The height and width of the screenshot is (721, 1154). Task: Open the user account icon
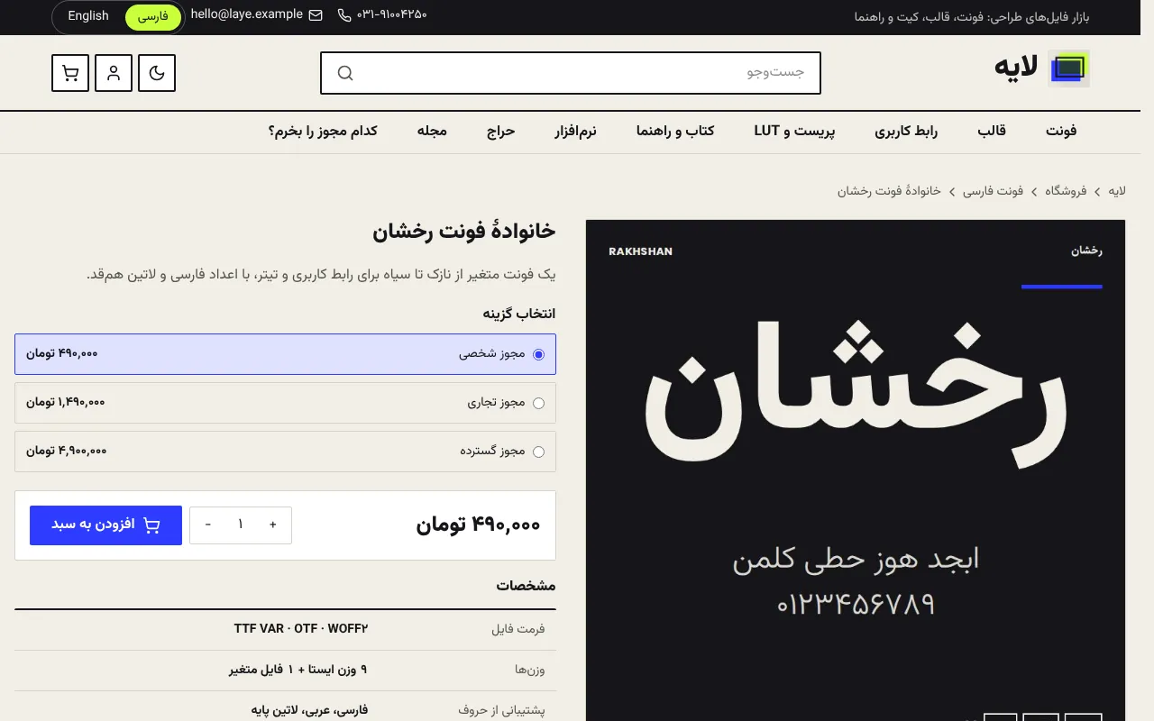click(x=114, y=73)
